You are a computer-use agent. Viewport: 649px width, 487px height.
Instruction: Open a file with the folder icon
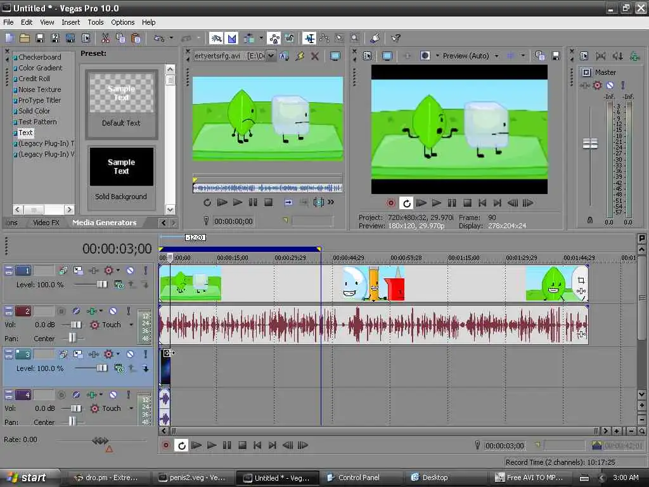click(25, 39)
